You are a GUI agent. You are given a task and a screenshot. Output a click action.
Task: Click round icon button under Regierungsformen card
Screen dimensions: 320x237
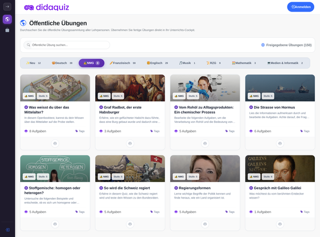coord(205,224)
